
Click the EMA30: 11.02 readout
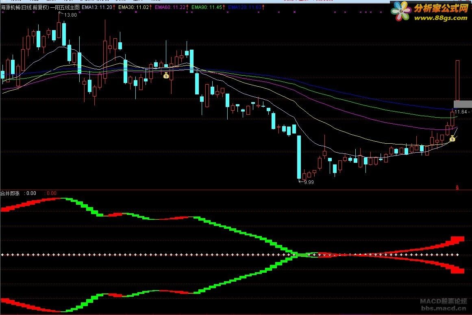[x=133, y=7]
